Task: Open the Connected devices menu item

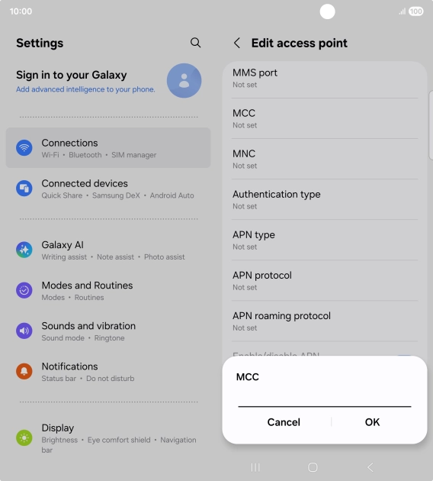Action: [108, 189]
